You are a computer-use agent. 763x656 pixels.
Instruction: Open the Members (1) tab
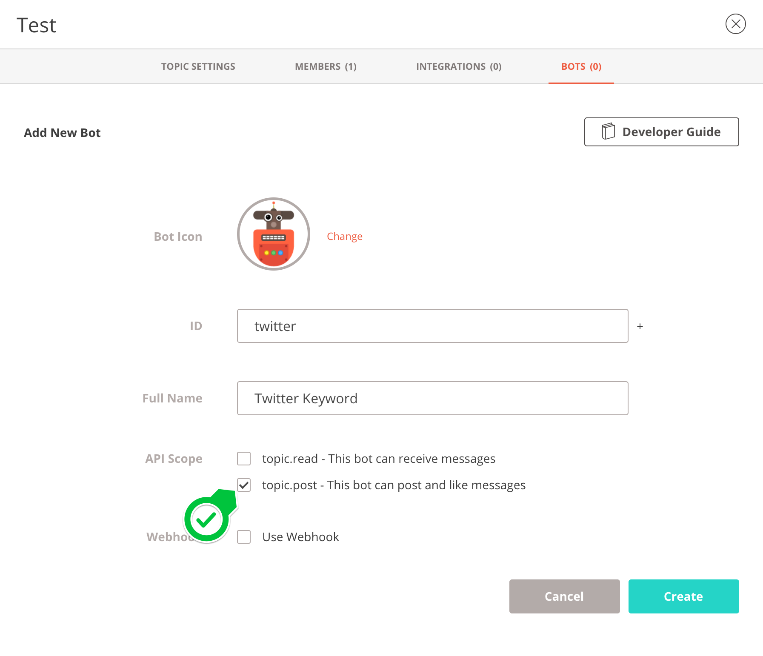tap(326, 66)
